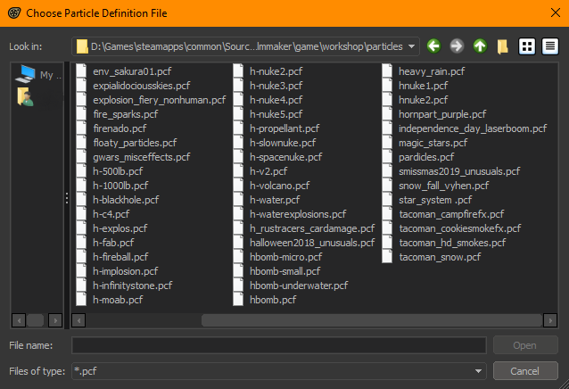569x389 pixels.
Task: Open the Files of type dropdown
Action: pyautogui.click(x=478, y=371)
